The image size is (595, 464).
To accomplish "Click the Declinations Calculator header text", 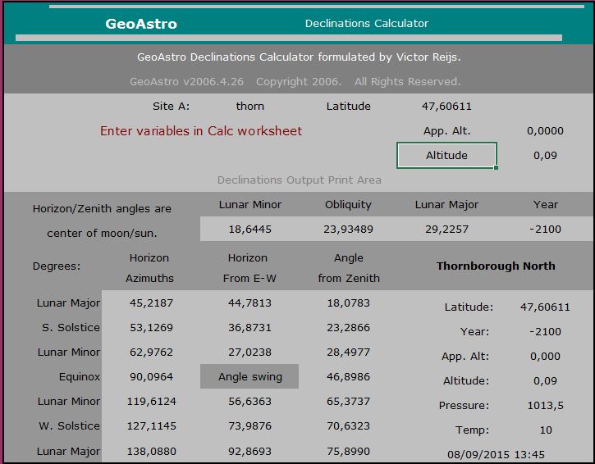I will pos(367,24).
